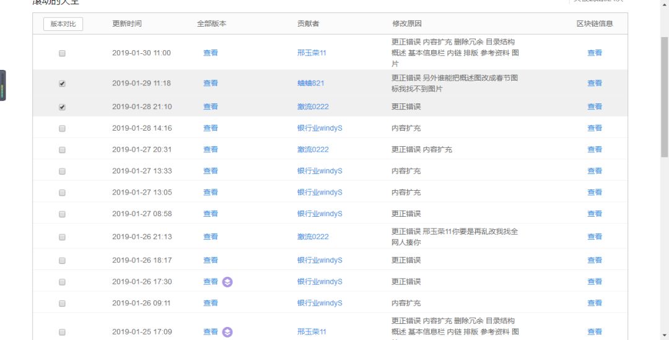This screenshot has width=669, height=340.
Task: Click the purple badge icon beside 2019-01-25 17:09
Action: pos(227,332)
